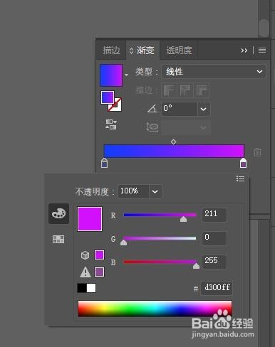Viewport: 275px width, 347px height.
Task: Pick the white swatch
Action: pyautogui.click(x=91, y=288)
